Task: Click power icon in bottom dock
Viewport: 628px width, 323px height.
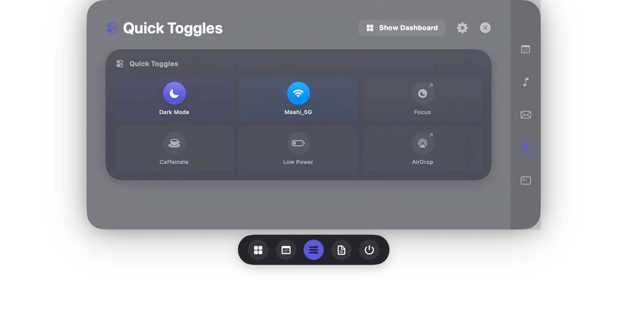Action: pyautogui.click(x=369, y=250)
